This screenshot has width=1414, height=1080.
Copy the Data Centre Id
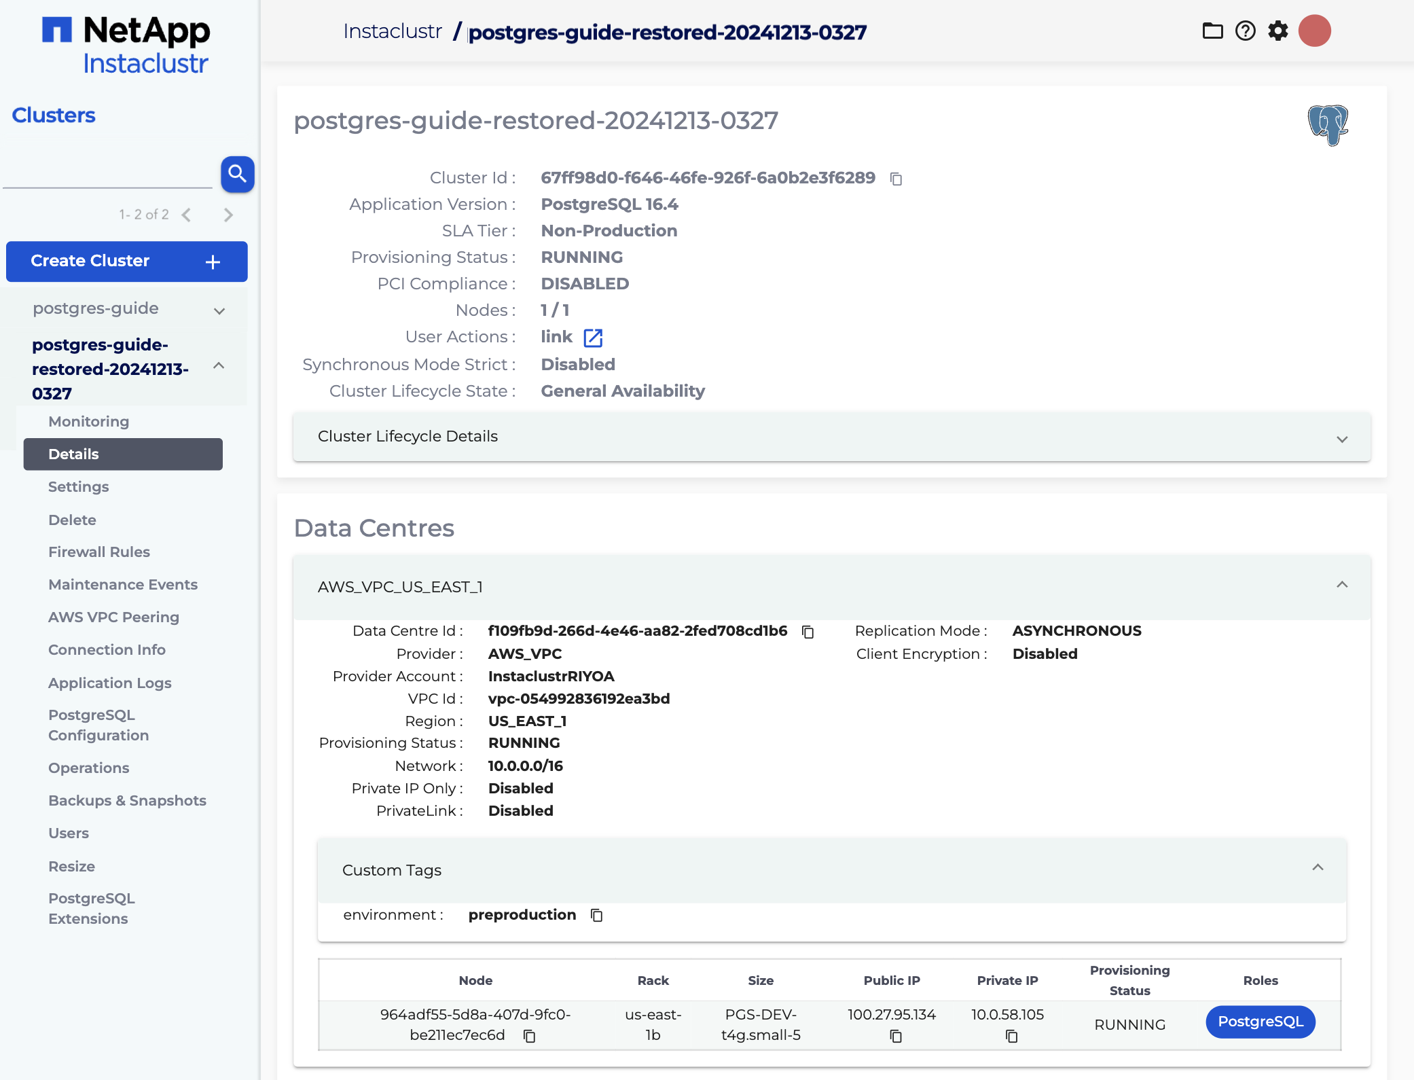point(808,632)
